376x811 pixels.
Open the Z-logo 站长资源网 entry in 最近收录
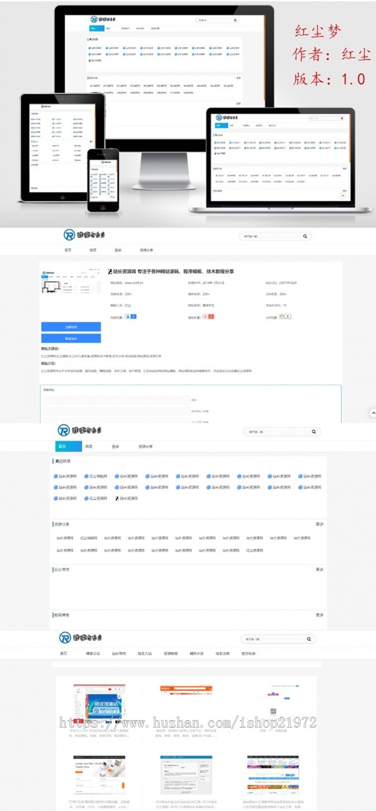click(x=126, y=498)
